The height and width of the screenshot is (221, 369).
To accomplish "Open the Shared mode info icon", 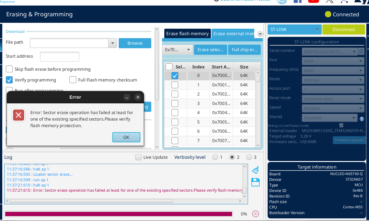I will (362, 119).
